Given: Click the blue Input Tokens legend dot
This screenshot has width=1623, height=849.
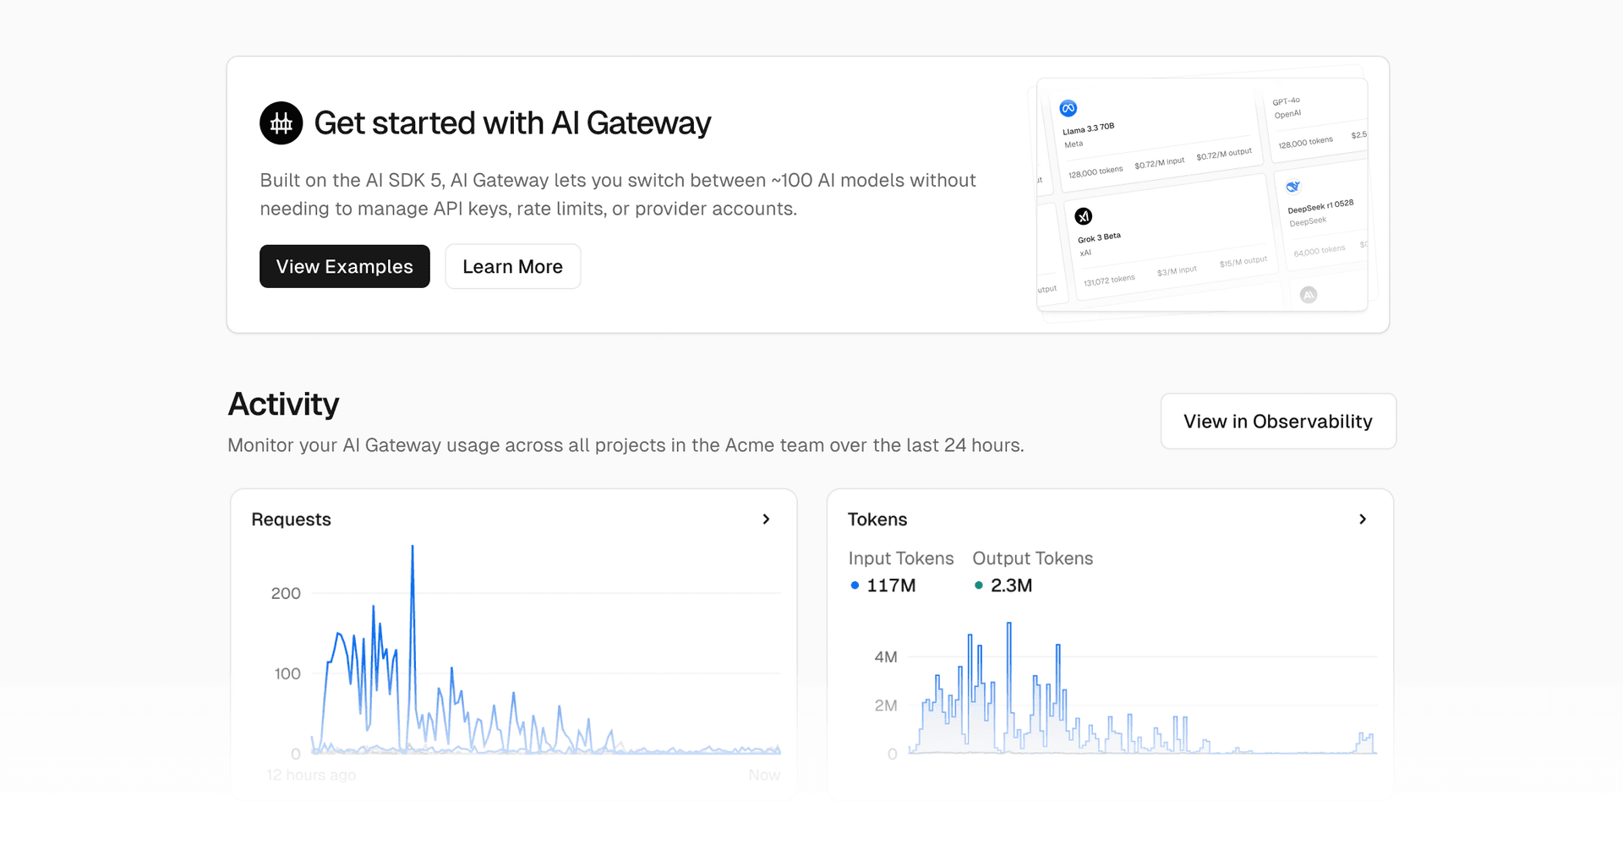Looking at the screenshot, I should tap(855, 585).
